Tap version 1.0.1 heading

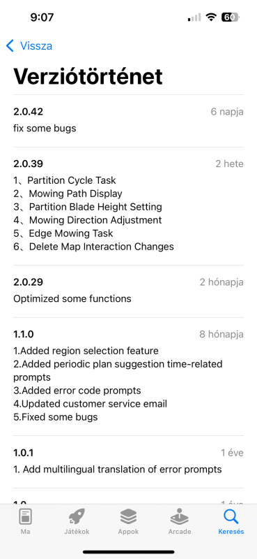click(x=23, y=453)
